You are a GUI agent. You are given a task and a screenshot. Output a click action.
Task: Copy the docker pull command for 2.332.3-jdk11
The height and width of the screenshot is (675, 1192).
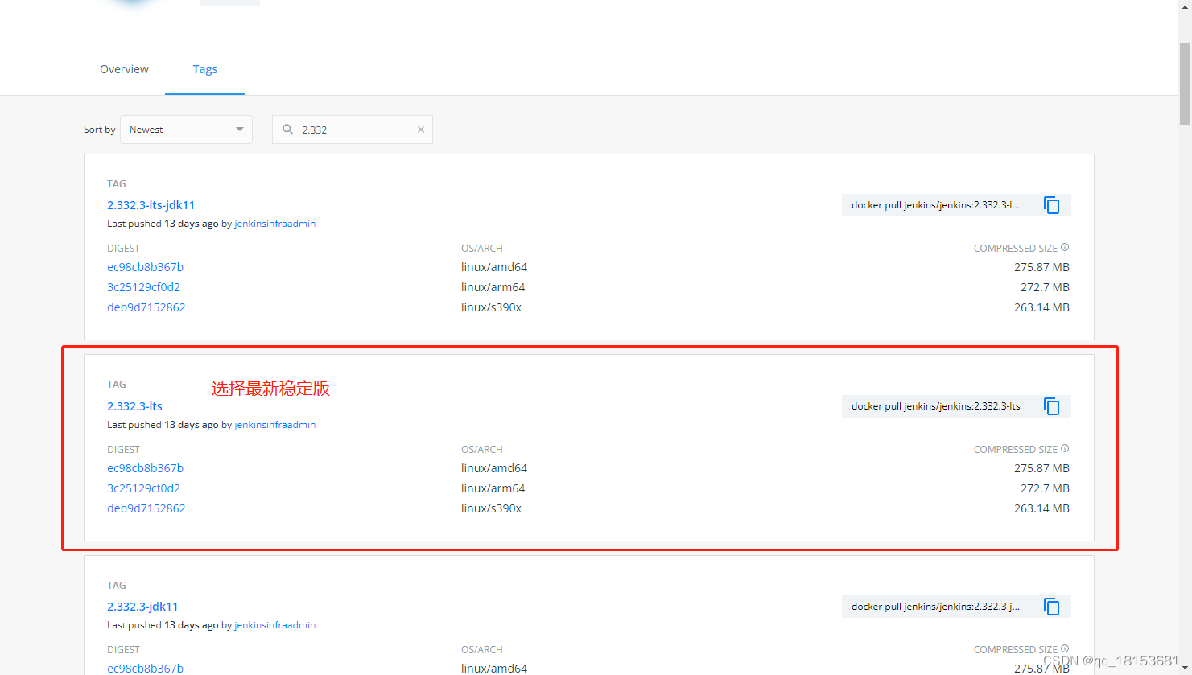[1051, 607]
